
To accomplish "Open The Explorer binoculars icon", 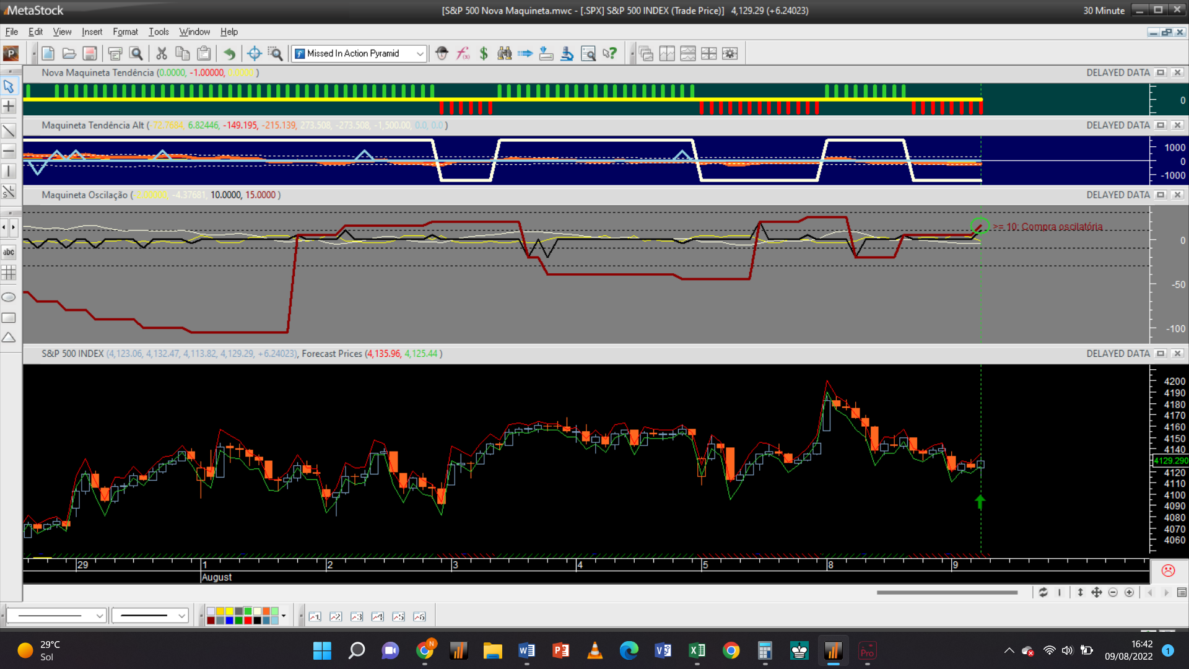I will (505, 54).
